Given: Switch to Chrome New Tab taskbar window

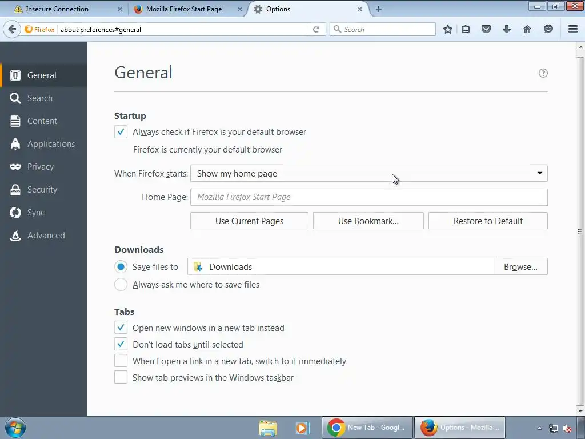Looking at the screenshot, I should tap(367, 428).
